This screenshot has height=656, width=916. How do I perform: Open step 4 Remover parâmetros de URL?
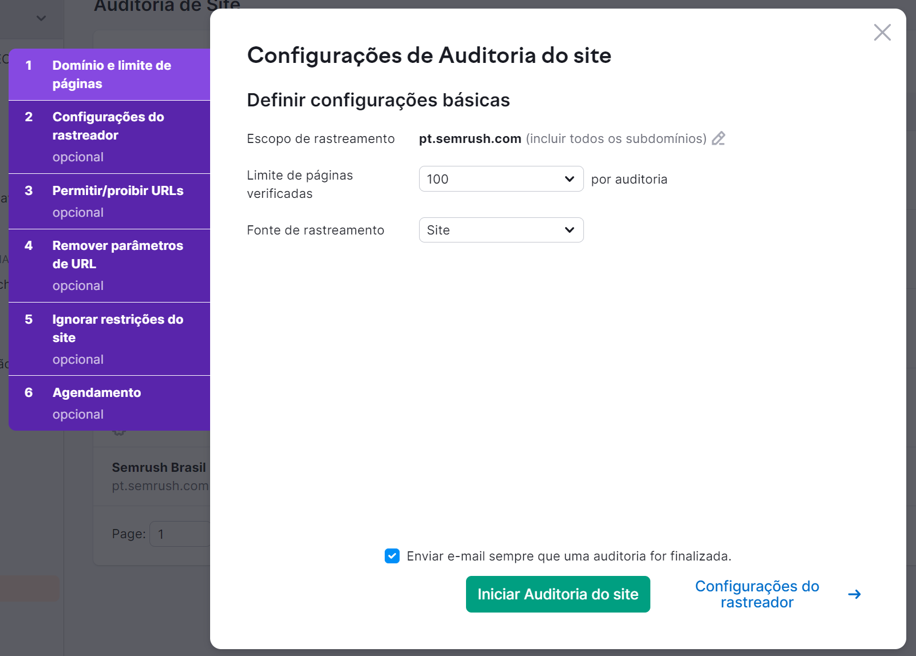(x=109, y=265)
